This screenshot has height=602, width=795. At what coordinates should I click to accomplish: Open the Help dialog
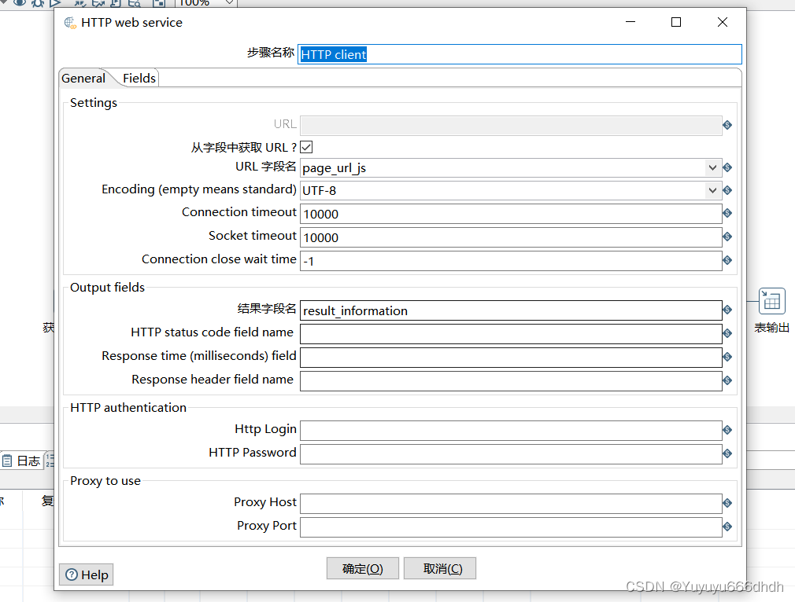(86, 574)
